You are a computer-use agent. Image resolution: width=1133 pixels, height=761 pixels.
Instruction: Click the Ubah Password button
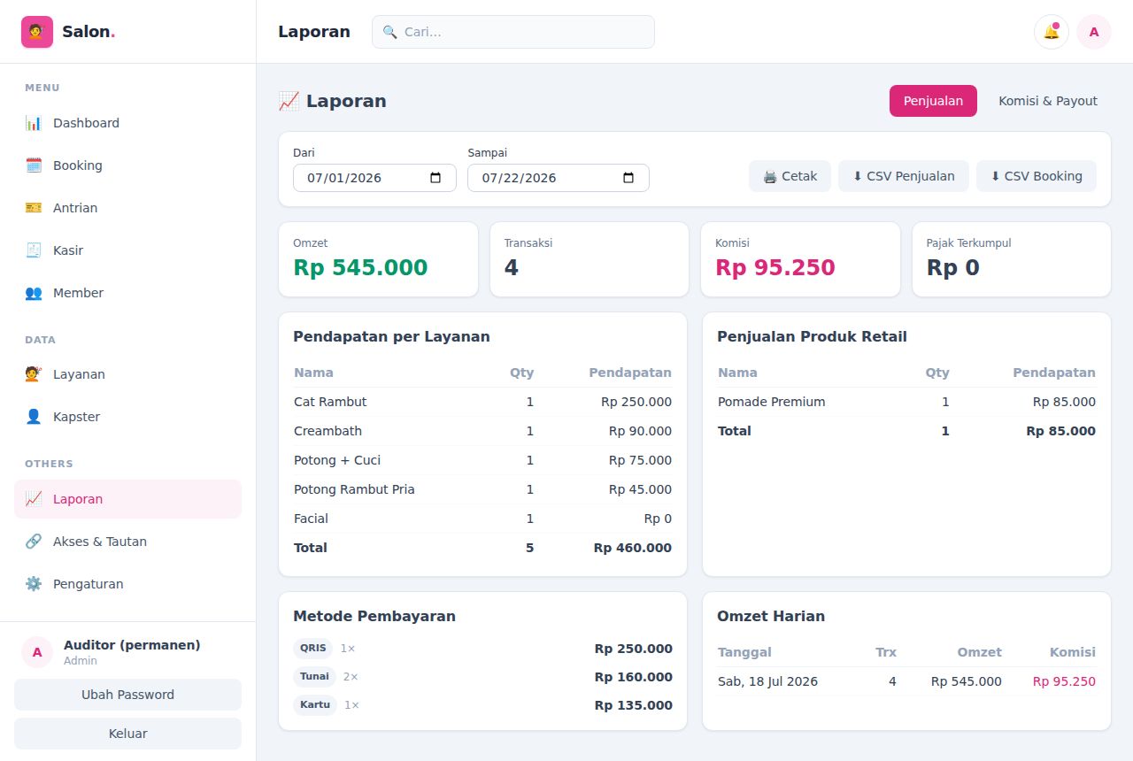pos(127,695)
